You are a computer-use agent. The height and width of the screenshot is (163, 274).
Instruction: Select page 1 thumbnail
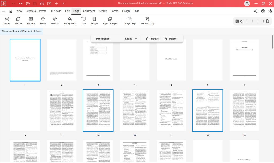click(x=25, y=60)
